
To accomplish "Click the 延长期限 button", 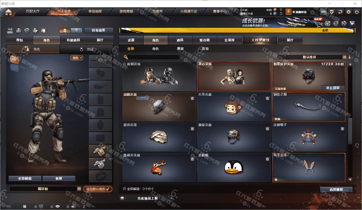I will pos(333,88).
